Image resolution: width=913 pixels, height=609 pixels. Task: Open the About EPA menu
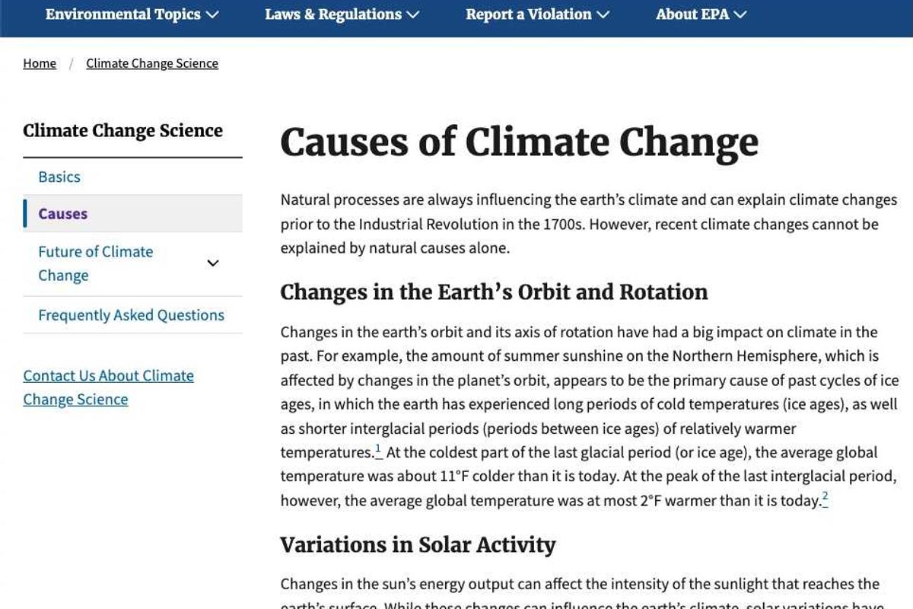(x=693, y=14)
